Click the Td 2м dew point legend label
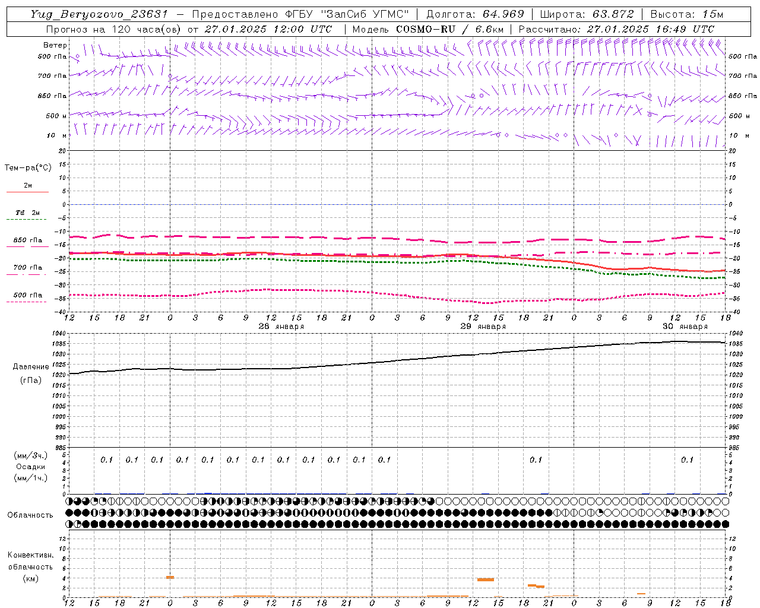Screen dimensions: 760x608 pos(28,213)
